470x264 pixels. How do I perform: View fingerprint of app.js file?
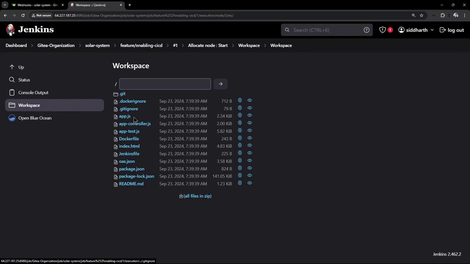[x=240, y=115]
